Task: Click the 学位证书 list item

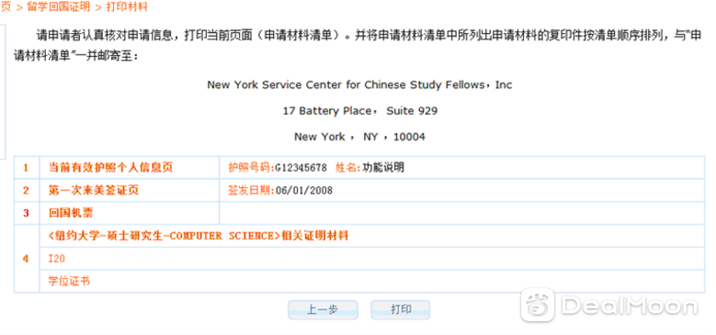Action: tap(69, 281)
